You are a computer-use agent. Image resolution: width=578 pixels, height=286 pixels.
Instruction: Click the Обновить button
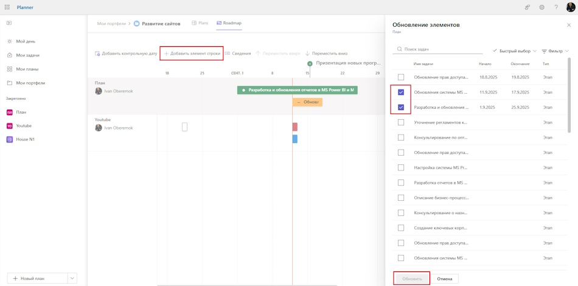point(412,279)
